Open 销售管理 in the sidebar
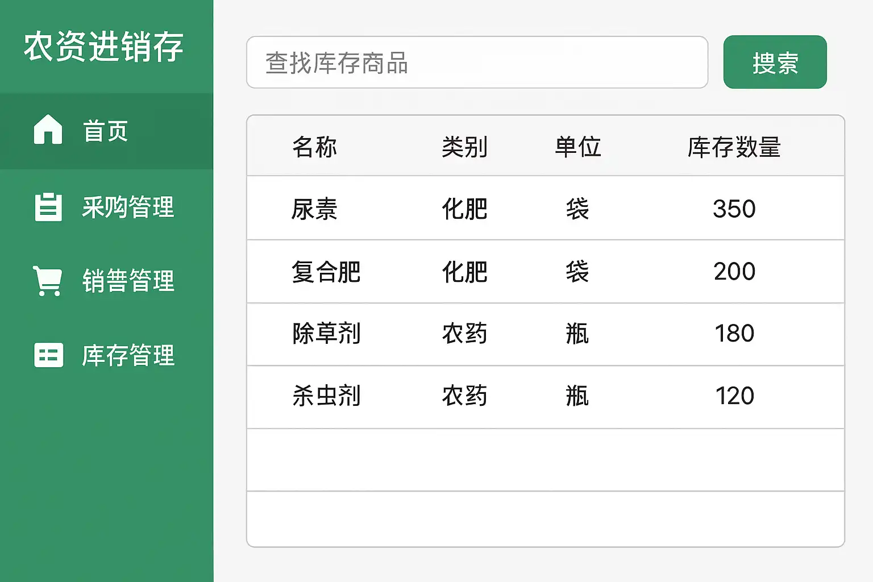 128,281
